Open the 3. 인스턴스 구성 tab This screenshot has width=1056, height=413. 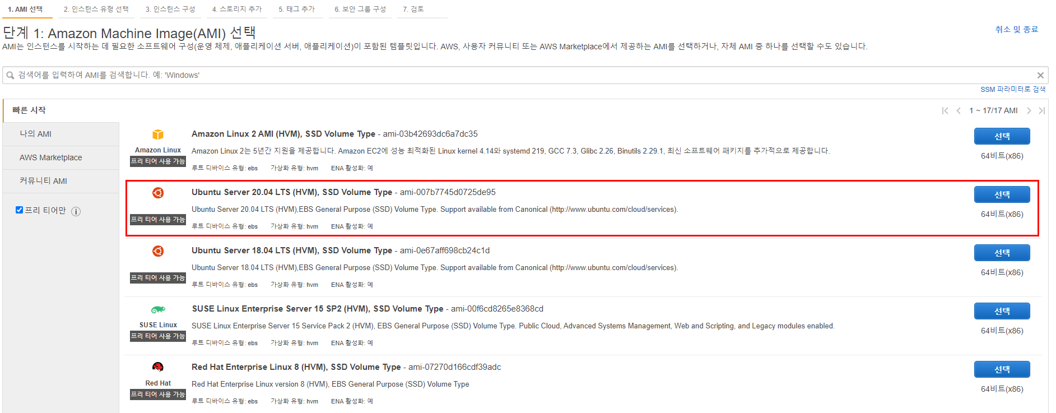(170, 10)
